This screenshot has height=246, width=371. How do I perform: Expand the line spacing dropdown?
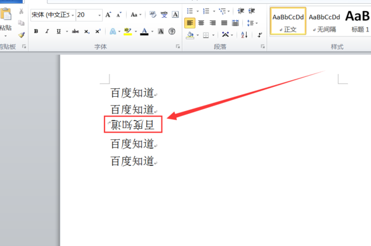(252, 23)
